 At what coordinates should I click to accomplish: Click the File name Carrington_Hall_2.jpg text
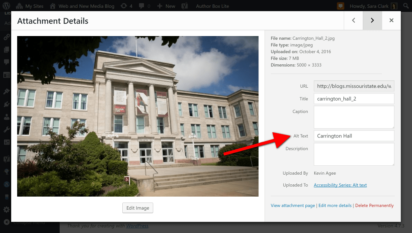[x=303, y=38]
